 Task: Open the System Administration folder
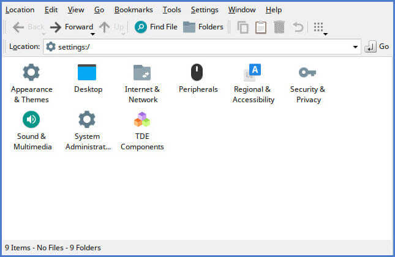pos(88,130)
